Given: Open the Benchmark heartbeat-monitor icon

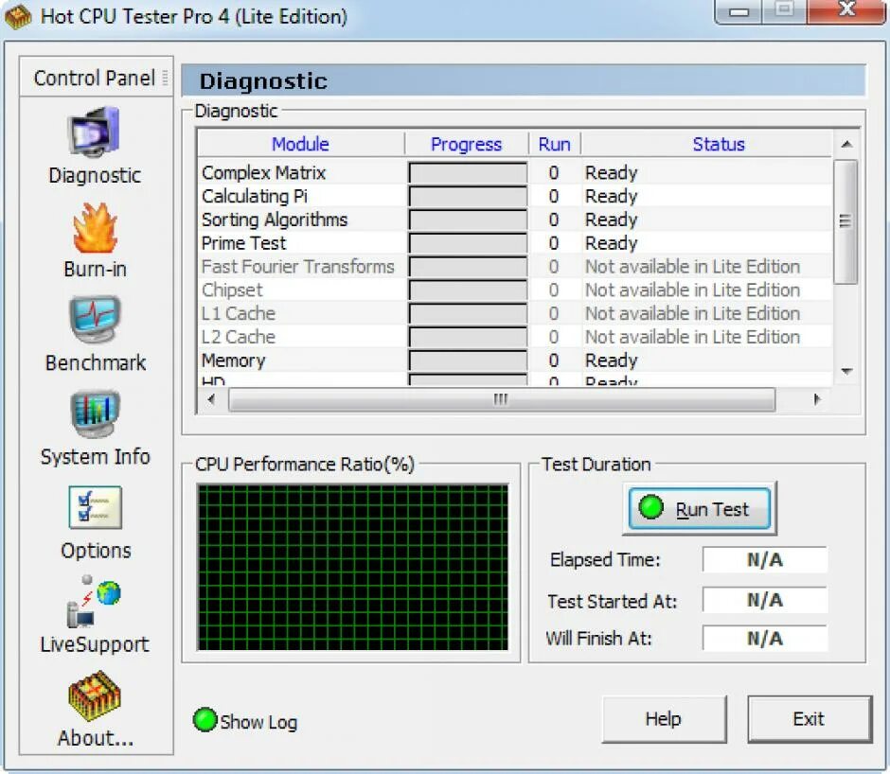Looking at the screenshot, I should 95,320.
